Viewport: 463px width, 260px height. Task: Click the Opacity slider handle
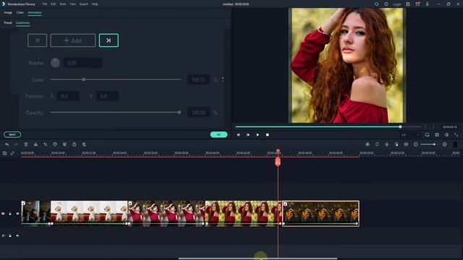point(179,113)
